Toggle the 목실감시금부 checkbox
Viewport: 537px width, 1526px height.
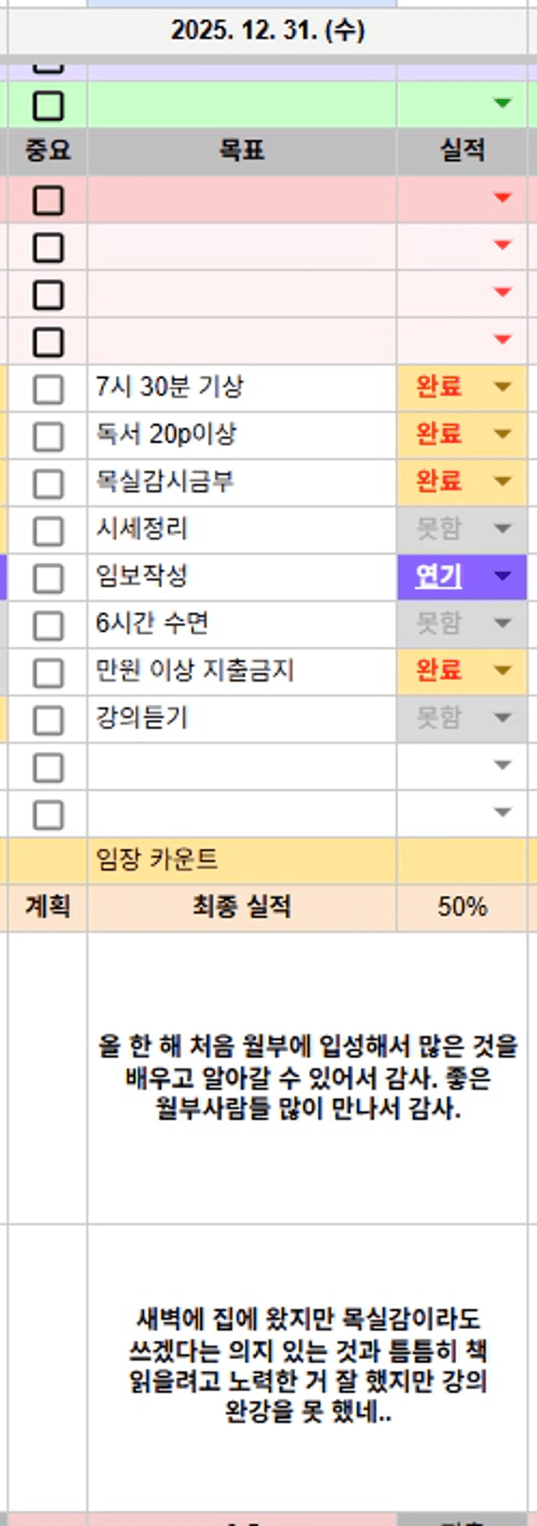point(48,484)
